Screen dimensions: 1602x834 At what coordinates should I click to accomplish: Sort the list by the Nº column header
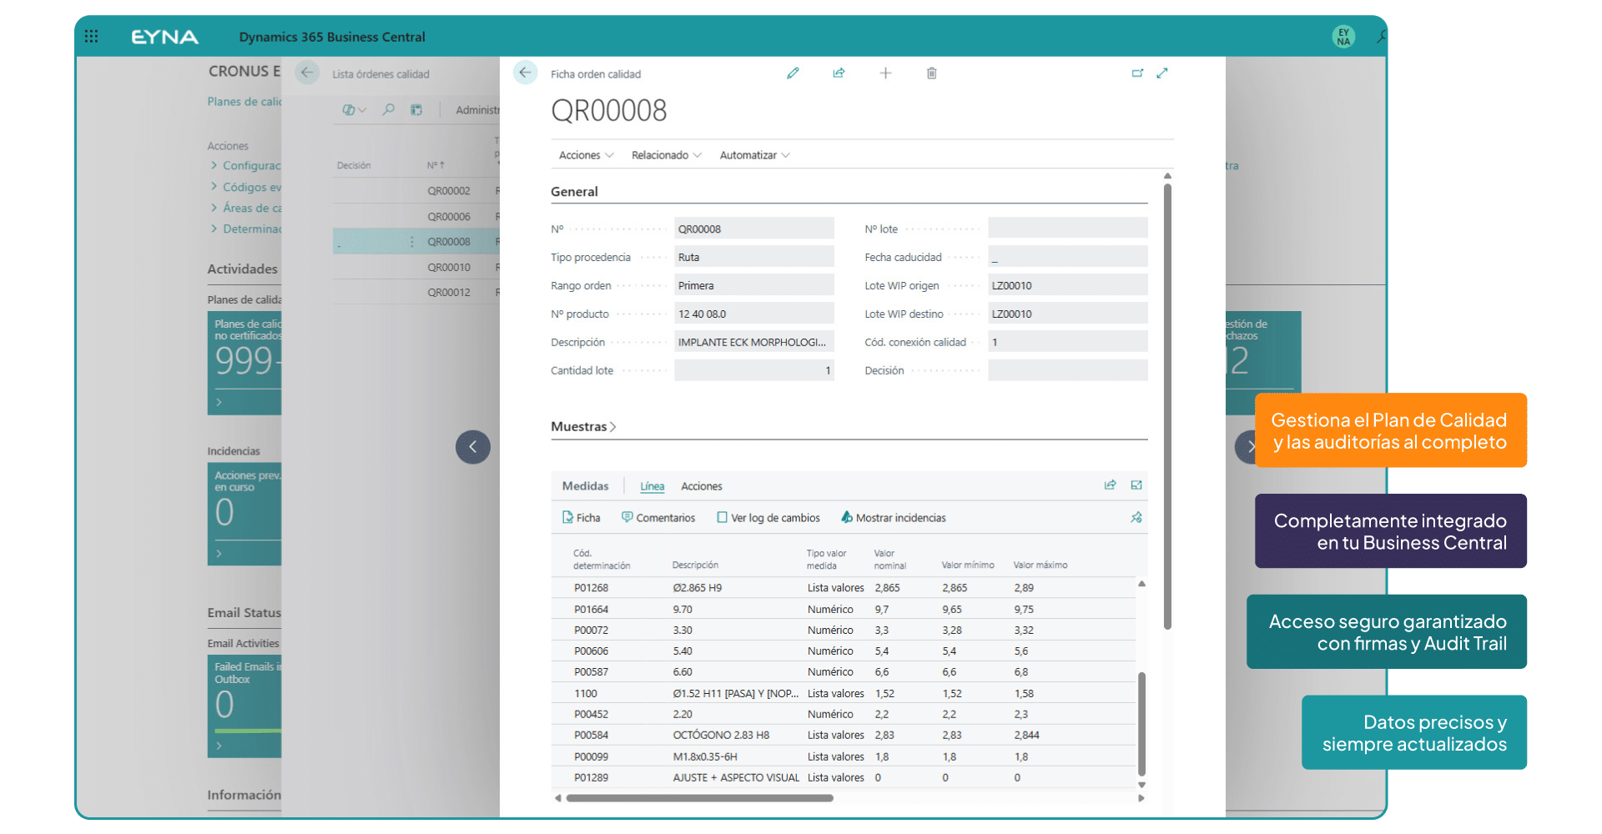pyautogui.click(x=436, y=166)
